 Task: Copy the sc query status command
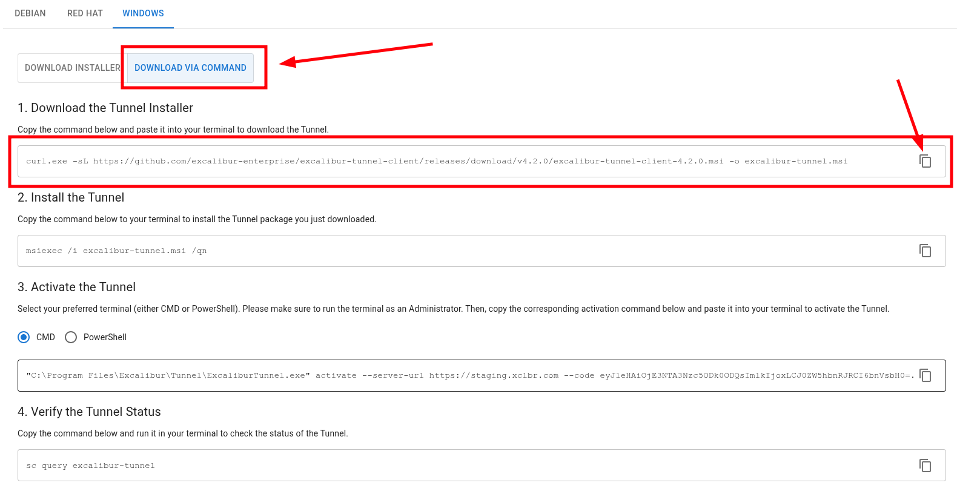coord(925,465)
